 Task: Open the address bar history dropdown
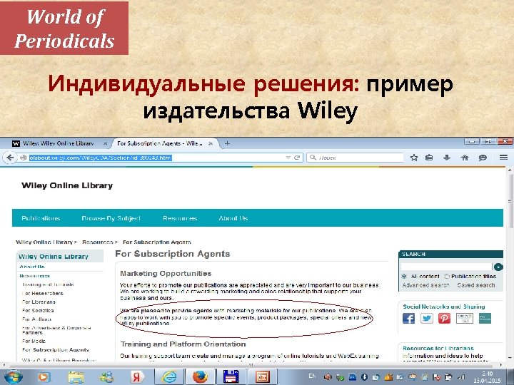288,158
